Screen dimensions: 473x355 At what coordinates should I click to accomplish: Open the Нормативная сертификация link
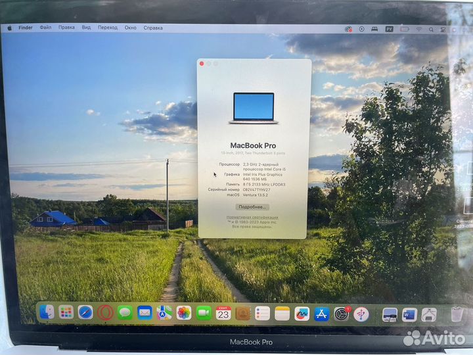(252, 217)
